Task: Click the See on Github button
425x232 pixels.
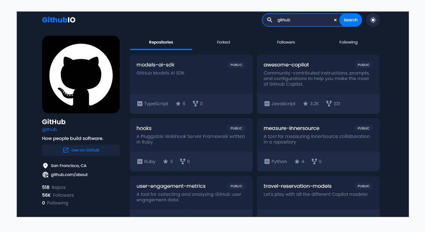Action: [81, 150]
